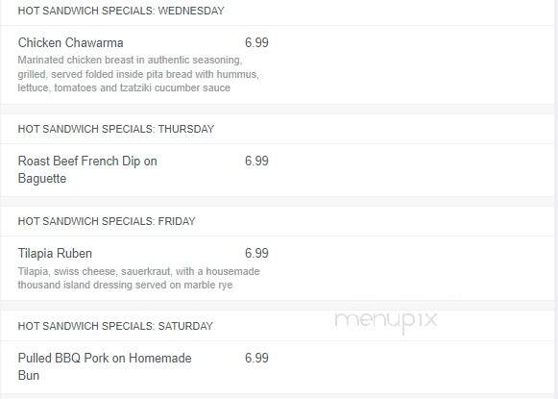The height and width of the screenshot is (399, 558).
Task: Click the thousand island dressing description line
Action: tap(125, 285)
